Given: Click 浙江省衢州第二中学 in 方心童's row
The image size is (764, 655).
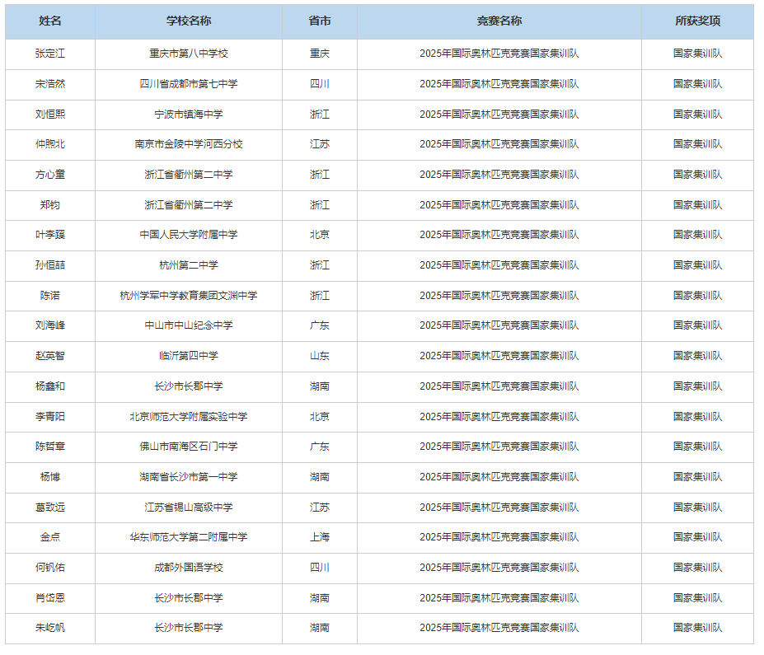Looking at the screenshot, I should [189, 175].
